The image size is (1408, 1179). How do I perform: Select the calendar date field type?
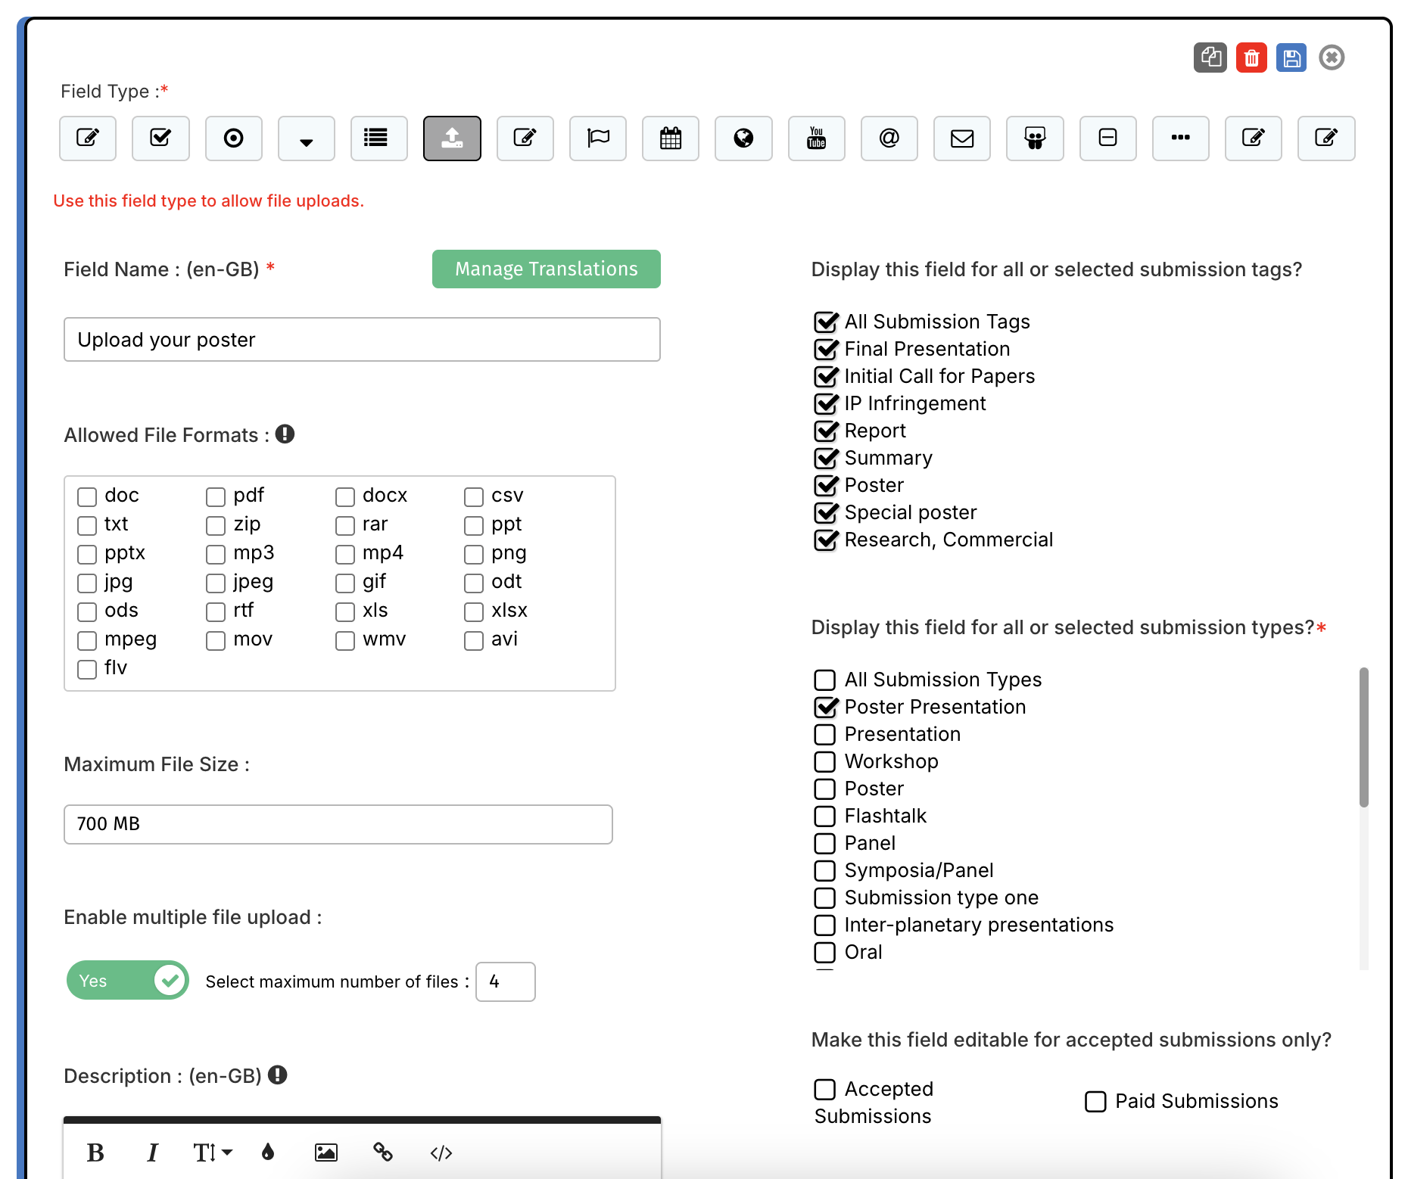(670, 138)
